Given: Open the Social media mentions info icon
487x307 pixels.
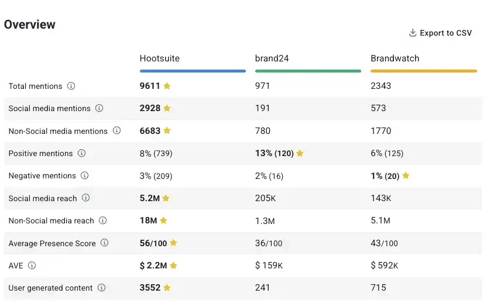Looking at the screenshot, I should click(x=99, y=108).
